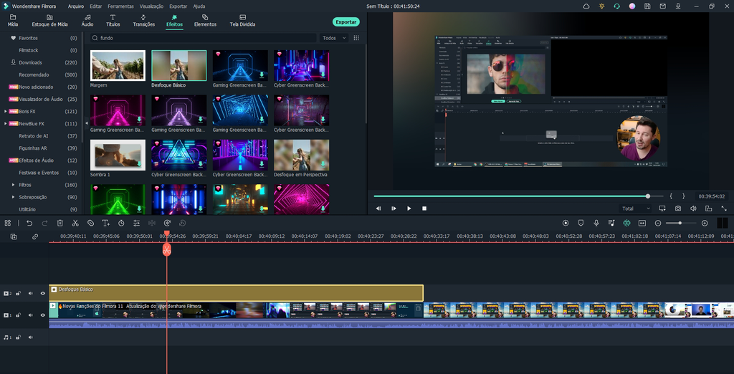Click the preview volume speaker icon
Screen dimensions: 734x374
tap(693, 208)
